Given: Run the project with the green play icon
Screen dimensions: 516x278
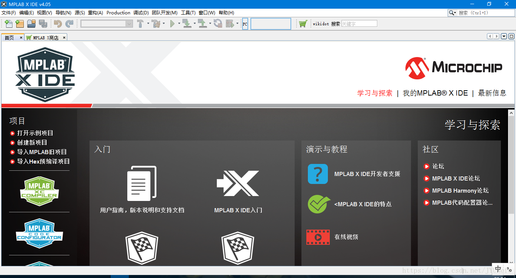Looking at the screenshot, I should (x=172, y=24).
